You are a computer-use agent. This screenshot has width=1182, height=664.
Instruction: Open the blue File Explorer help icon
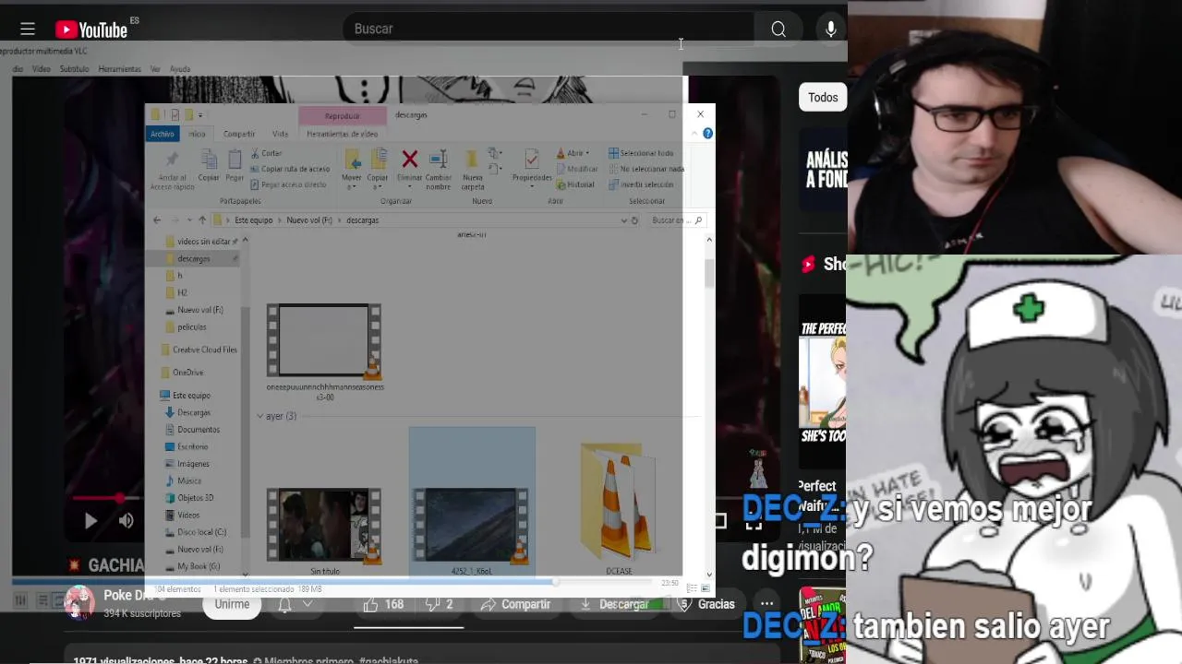[707, 134]
